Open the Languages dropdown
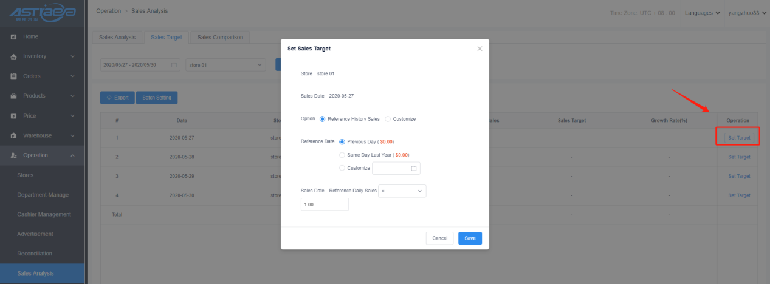This screenshot has width=770, height=284. coord(703,13)
